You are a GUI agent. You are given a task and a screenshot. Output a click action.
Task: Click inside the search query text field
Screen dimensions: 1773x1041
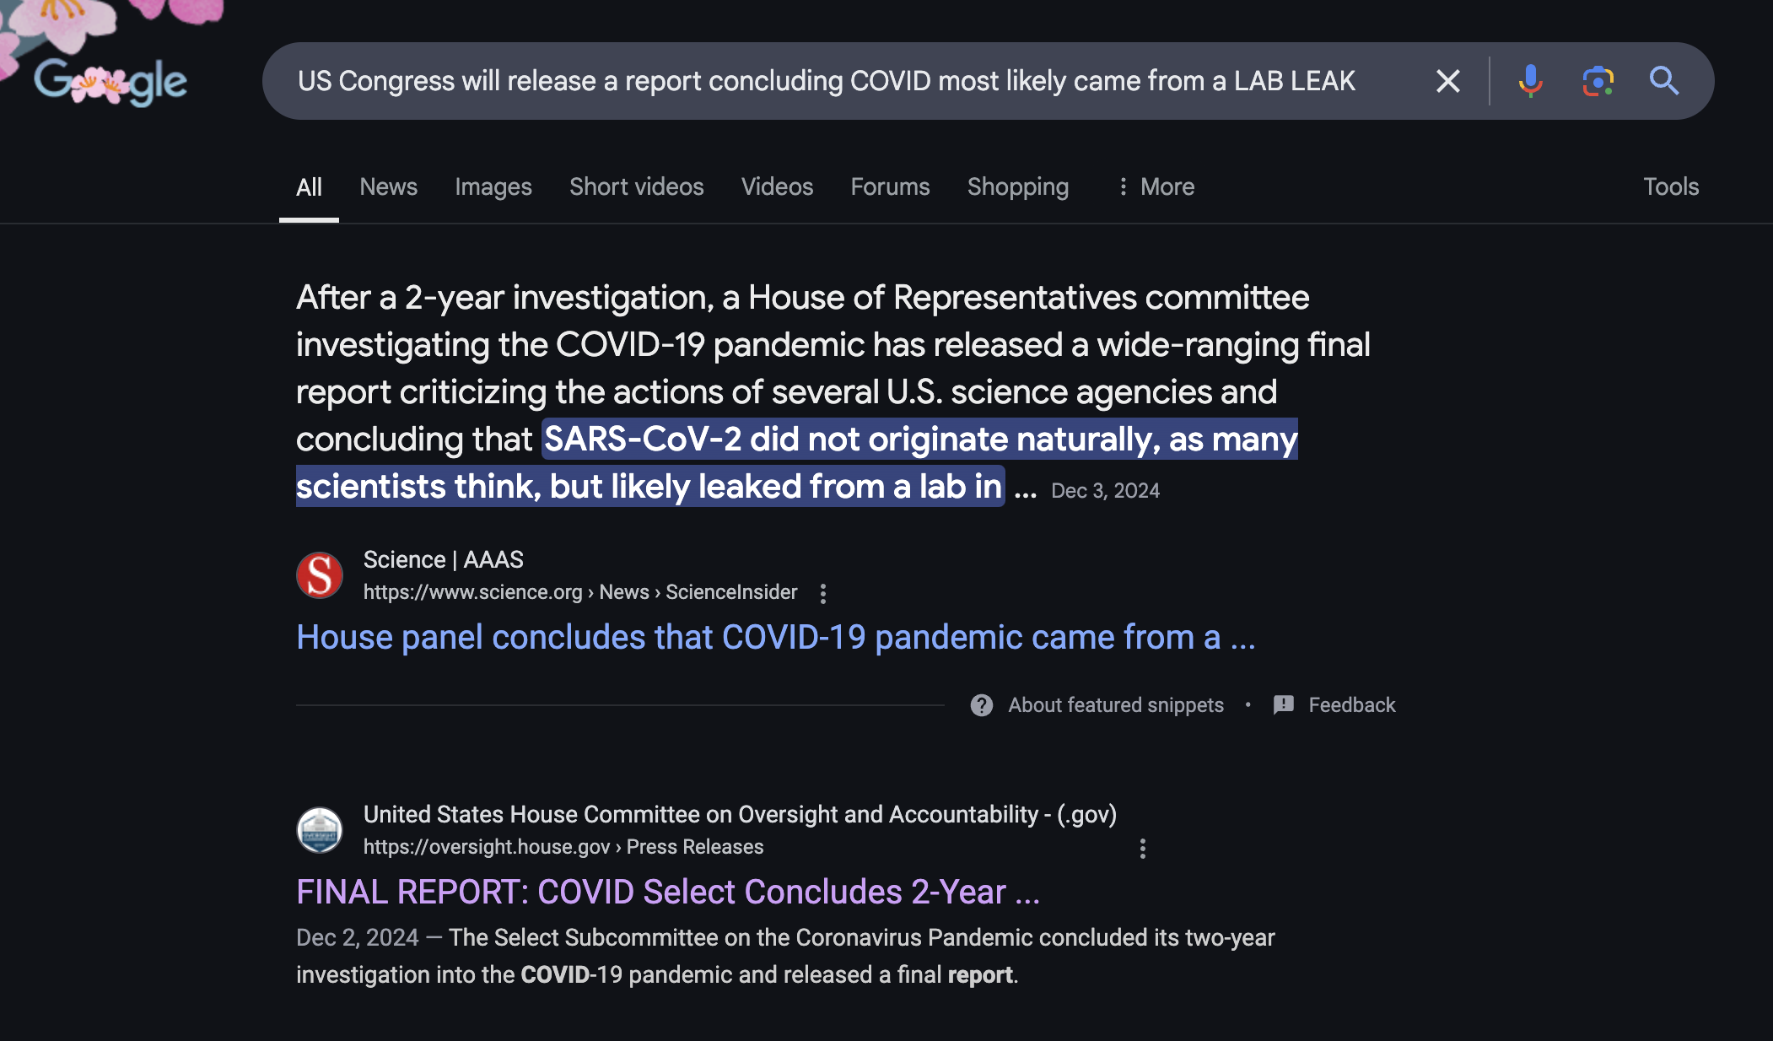pos(843,81)
